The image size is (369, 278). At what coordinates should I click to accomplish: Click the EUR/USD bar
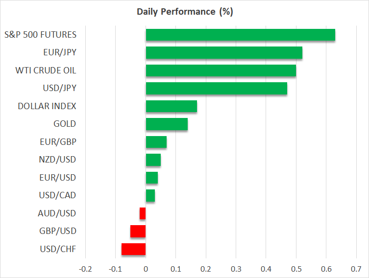click(x=151, y=178)
